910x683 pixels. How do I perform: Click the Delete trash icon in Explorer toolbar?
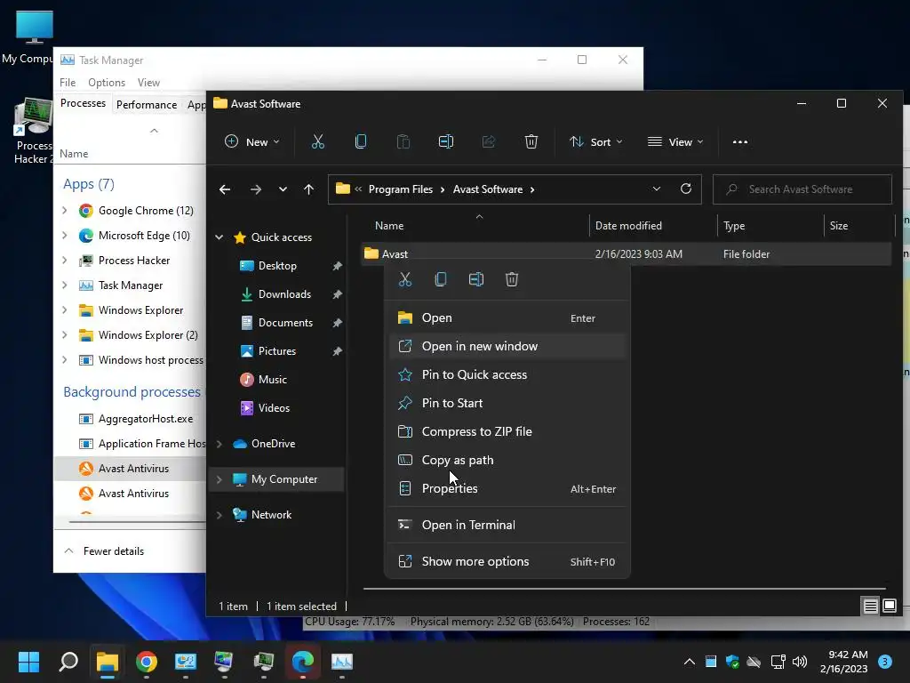pos(531,141)
